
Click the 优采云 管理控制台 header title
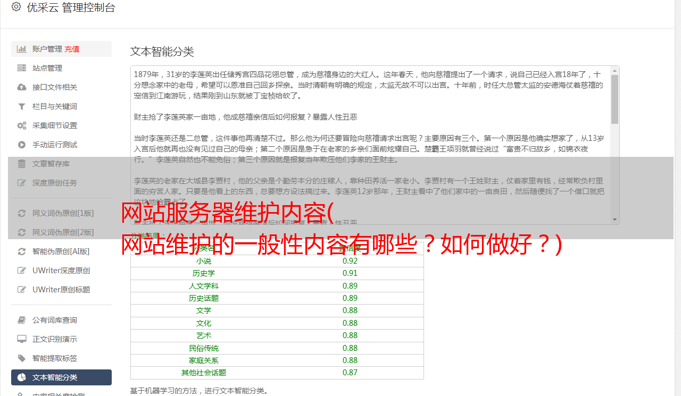(71, 7)
